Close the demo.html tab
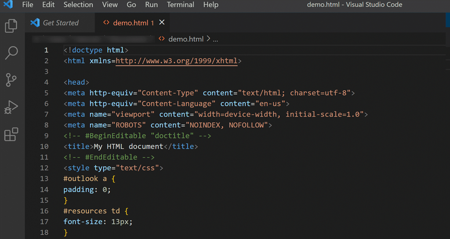The width and height of the screenshot is (450, 239). click(x=162, y=22)
